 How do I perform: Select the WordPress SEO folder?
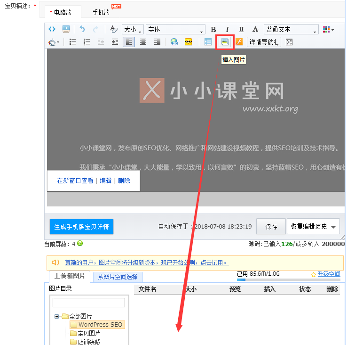click(97, 325)
